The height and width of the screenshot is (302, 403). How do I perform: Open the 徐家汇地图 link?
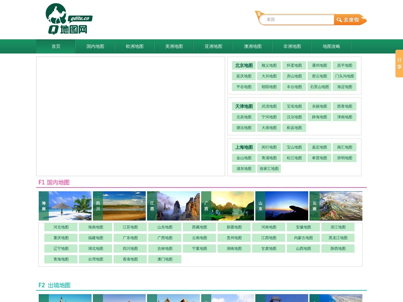coord(269,169)
